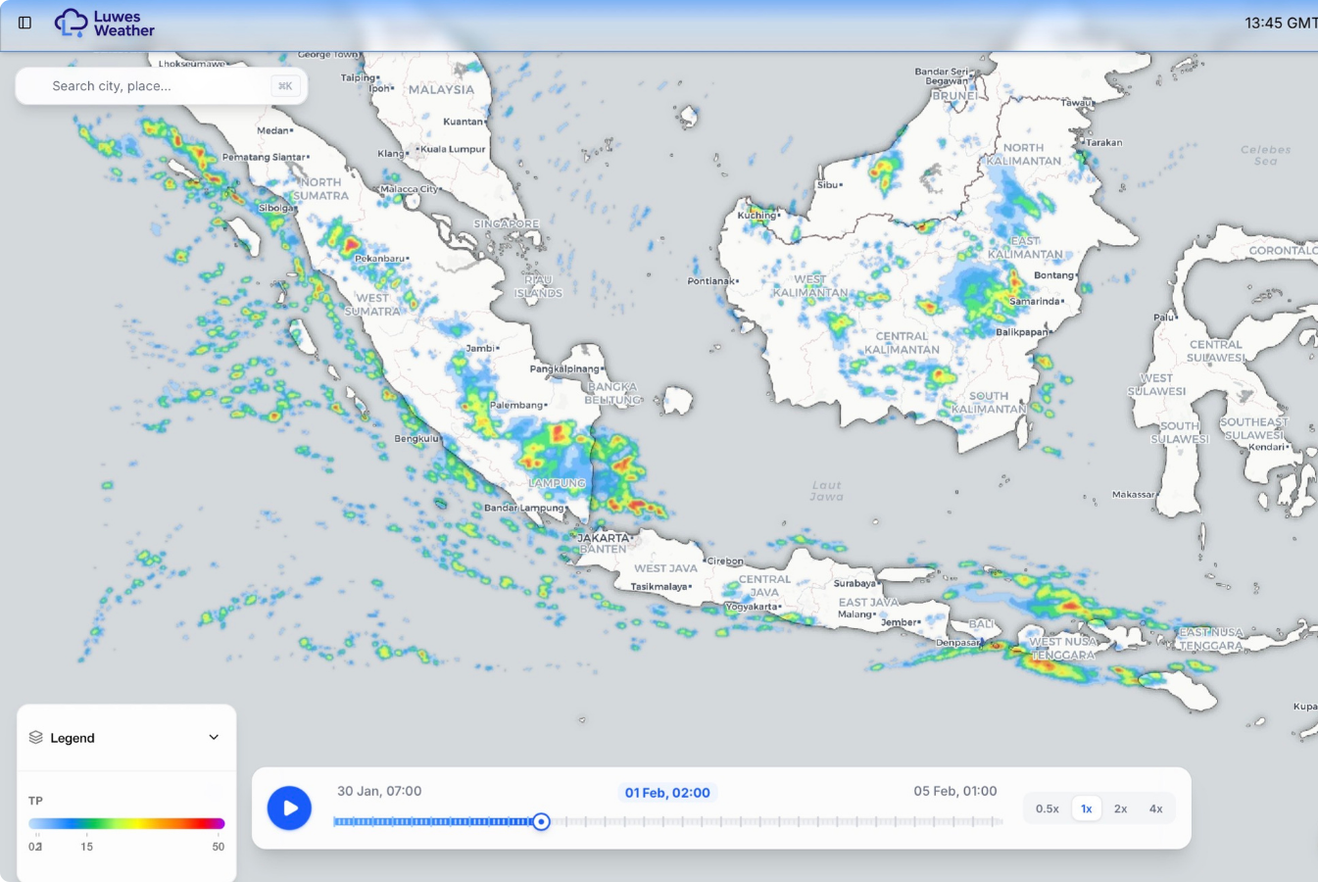Collapse the Legend panel chevron
The image size is (1318, 882).
pos(214,737)
